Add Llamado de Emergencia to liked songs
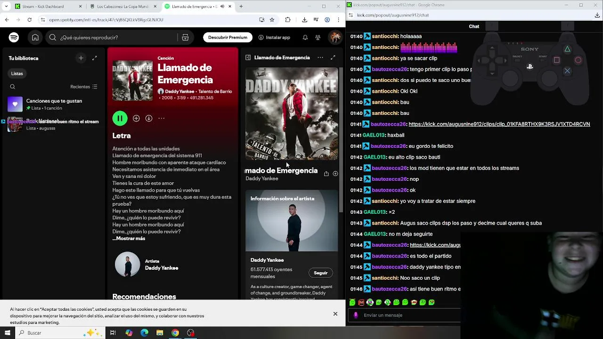603x339 pixels. tap(136, 118)
